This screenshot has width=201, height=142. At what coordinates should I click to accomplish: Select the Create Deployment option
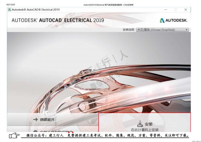53,120
